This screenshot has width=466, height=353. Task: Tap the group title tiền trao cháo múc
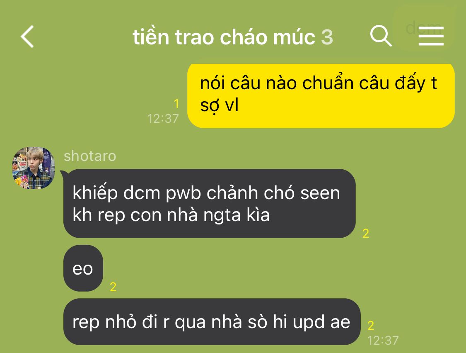(x=224, y=37)
